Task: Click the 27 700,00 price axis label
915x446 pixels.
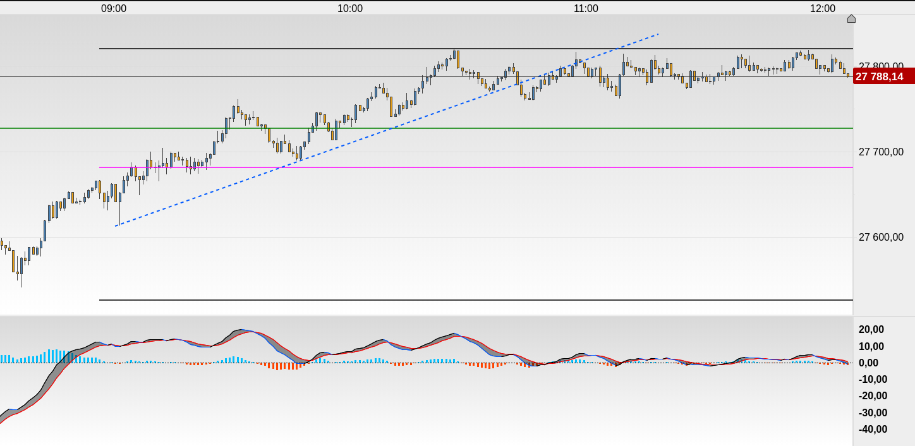Action: coord(881,152)
